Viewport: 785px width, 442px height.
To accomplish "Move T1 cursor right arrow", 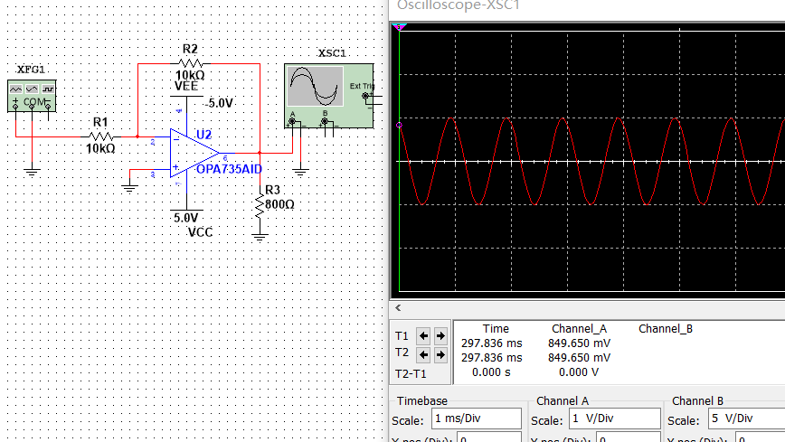I will pos(440,336).
